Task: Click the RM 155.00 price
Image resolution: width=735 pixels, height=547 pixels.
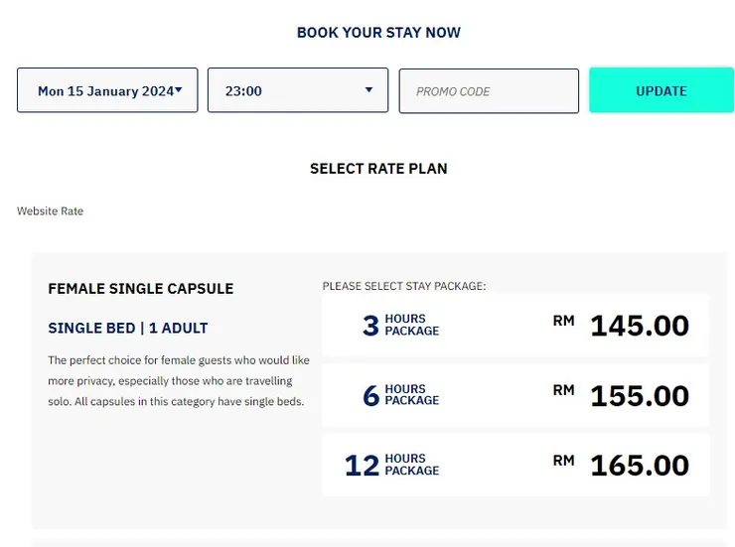Action: click(639, 395)
